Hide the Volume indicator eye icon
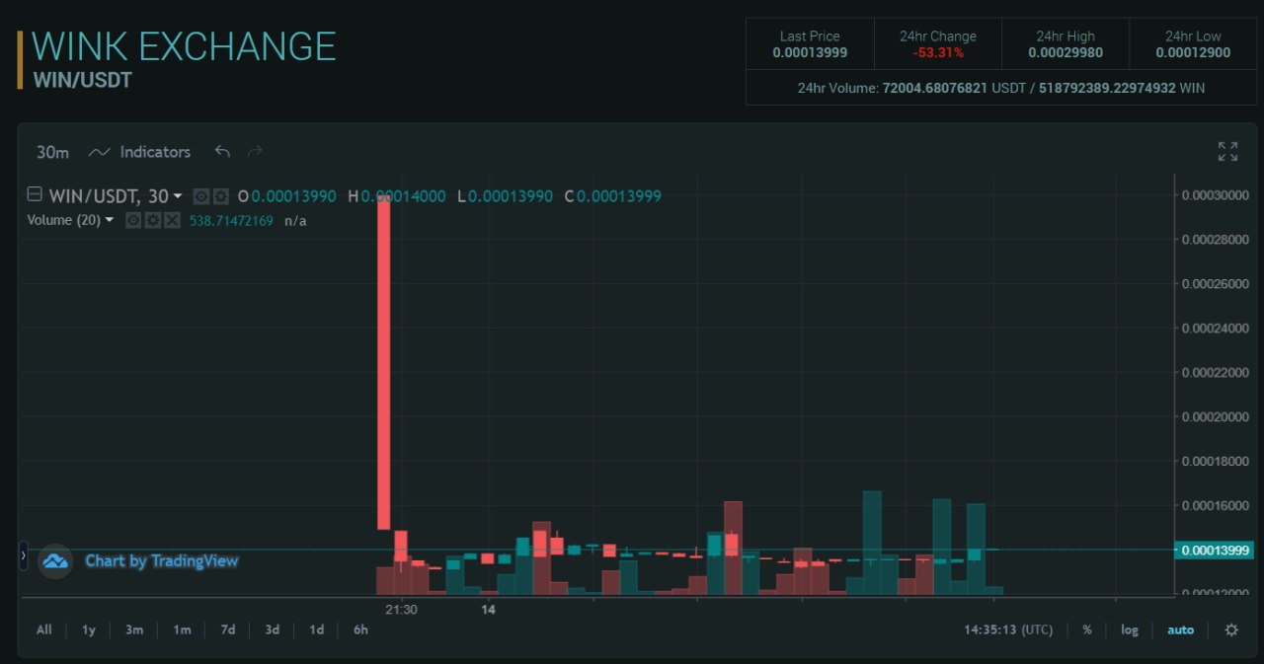This screenshot has height=664, width=1264. coord(134,220)
